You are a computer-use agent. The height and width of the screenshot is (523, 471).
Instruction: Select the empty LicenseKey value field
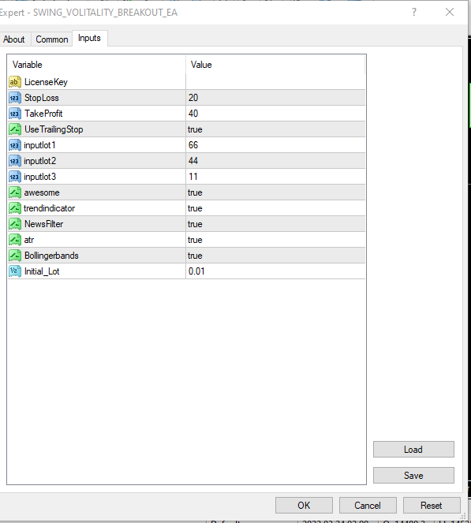point(275,82)
